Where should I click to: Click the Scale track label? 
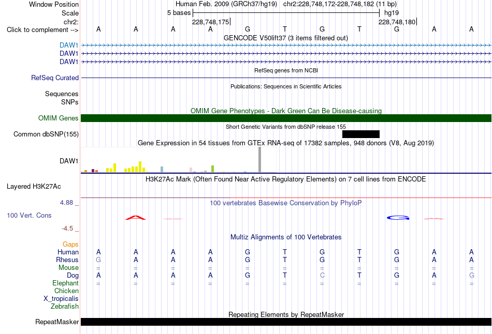pos(70,13)
